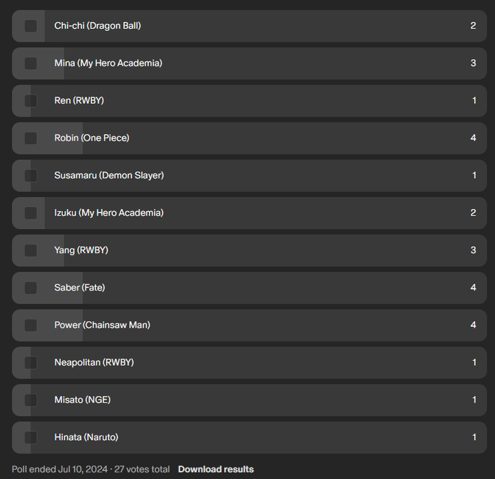Check the Power (Chainsaw Man) box
This screenshot has height=479, width=495.
(x=31, y=325)
